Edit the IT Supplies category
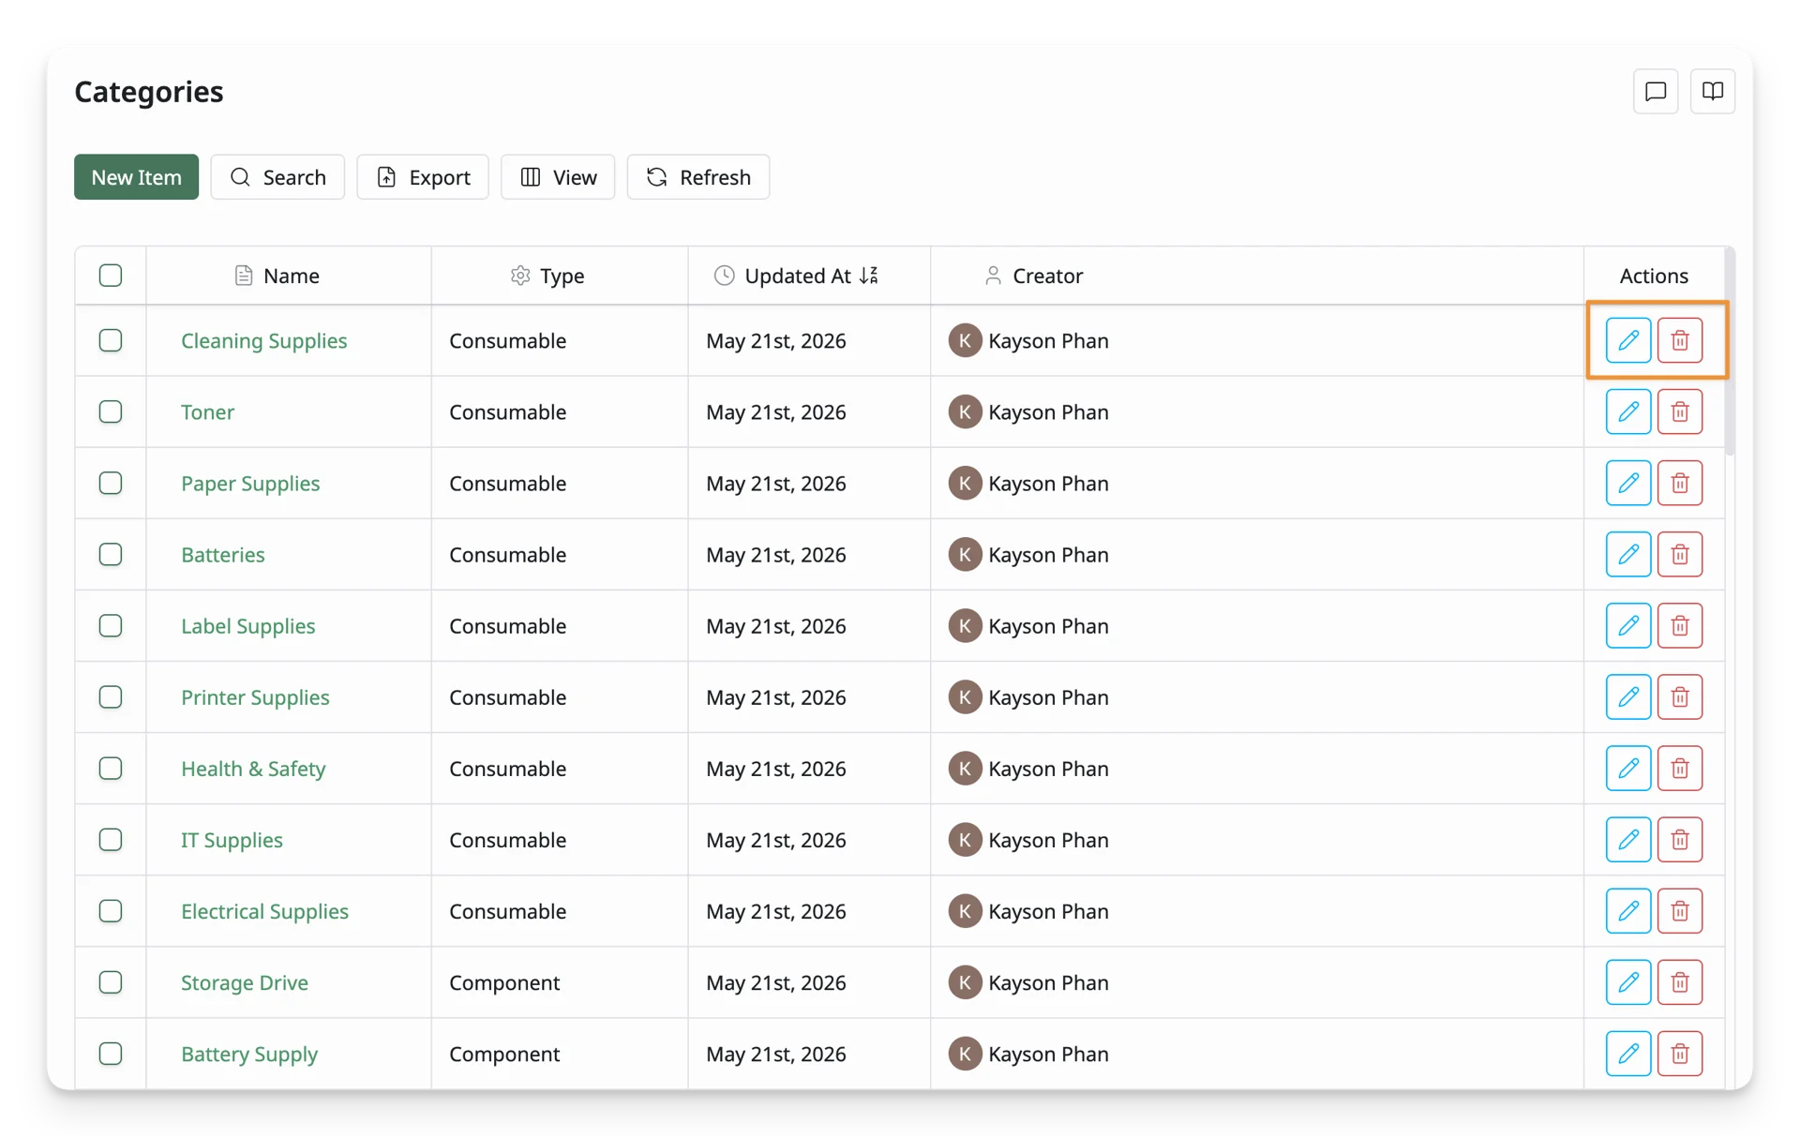Screen dimensions: 1800x1137 click(x=1627, y=839)
